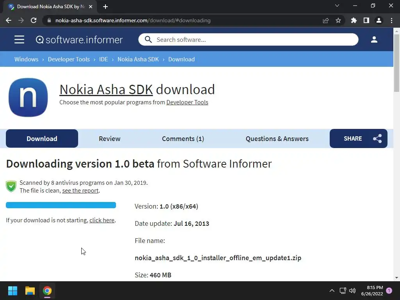
Task: Click the Download breadcrumb
Action: (x=181, y=59)
